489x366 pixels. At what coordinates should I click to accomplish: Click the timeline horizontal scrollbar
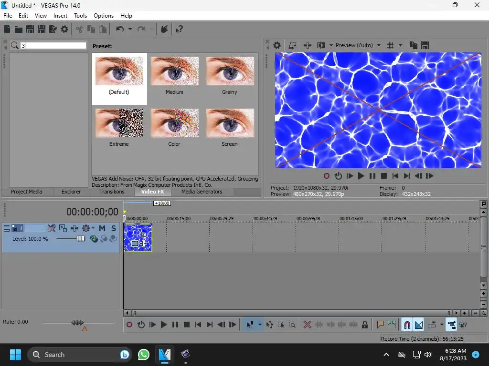[291, 313]
